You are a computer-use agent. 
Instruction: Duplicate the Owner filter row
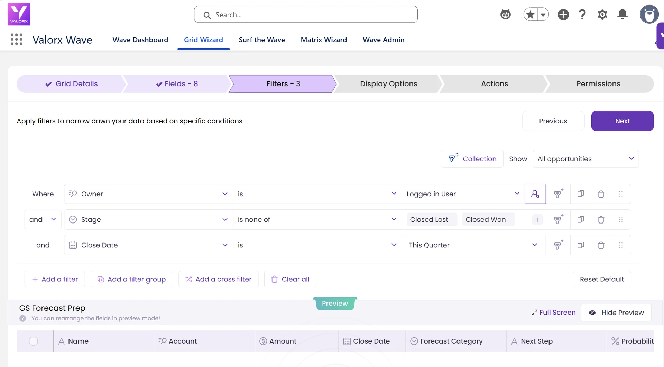[581, 194]
